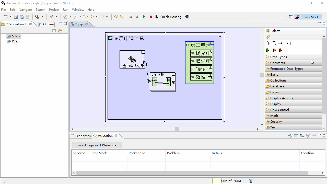Click the Back navigation arrow in the toolbar
327x184 pixels.
[x=91, y=17]
